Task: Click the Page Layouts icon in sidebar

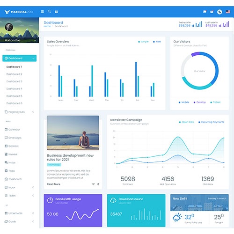Action: pyautogui.click(x=6, y=112)
